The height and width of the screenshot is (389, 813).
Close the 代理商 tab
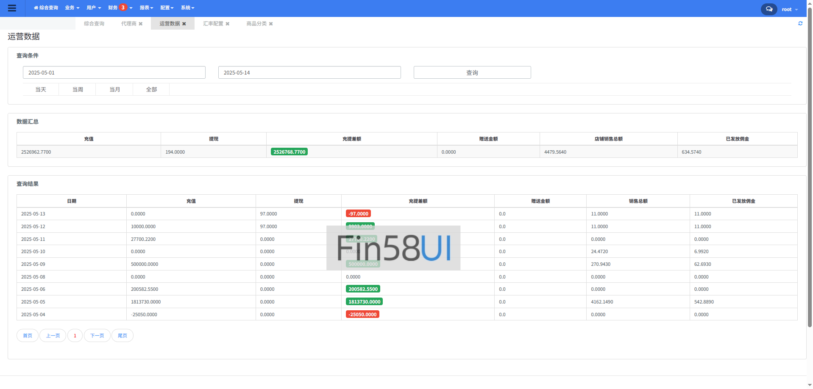(x=141, y=24)
